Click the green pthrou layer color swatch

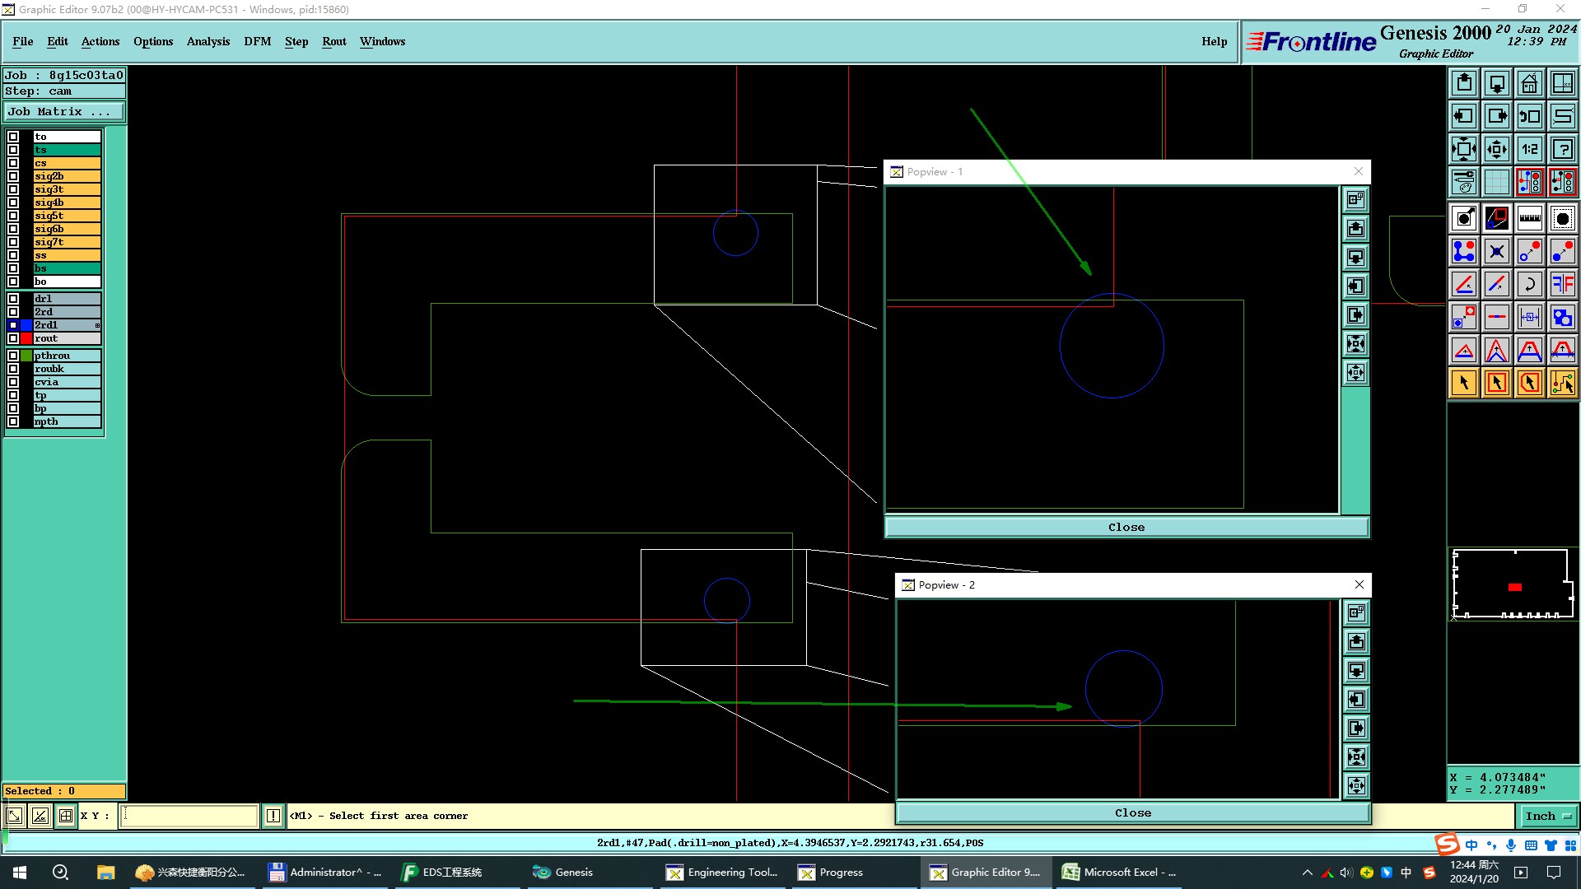(26, 356)
